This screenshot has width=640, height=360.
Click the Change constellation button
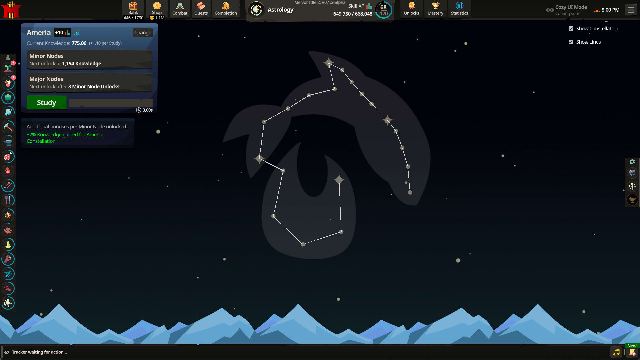143,33
